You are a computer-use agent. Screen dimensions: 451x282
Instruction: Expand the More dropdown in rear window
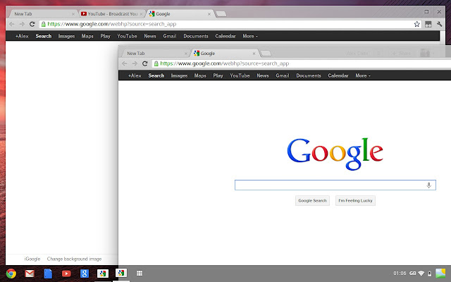point(250,35)
